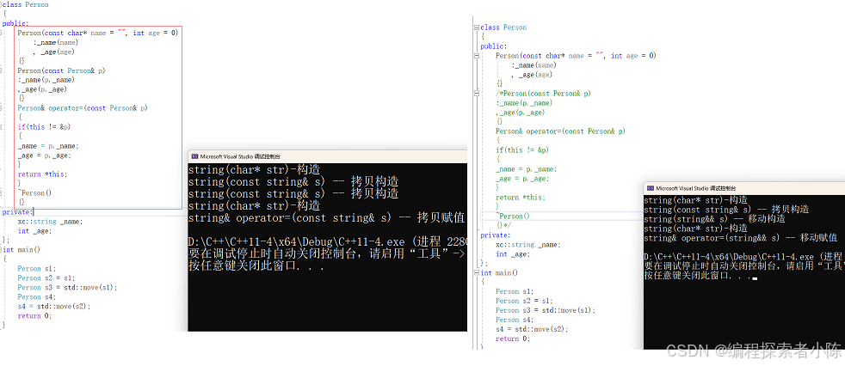
Task: Click the right console's 拷贝构造 line
Action: [726, 210]
